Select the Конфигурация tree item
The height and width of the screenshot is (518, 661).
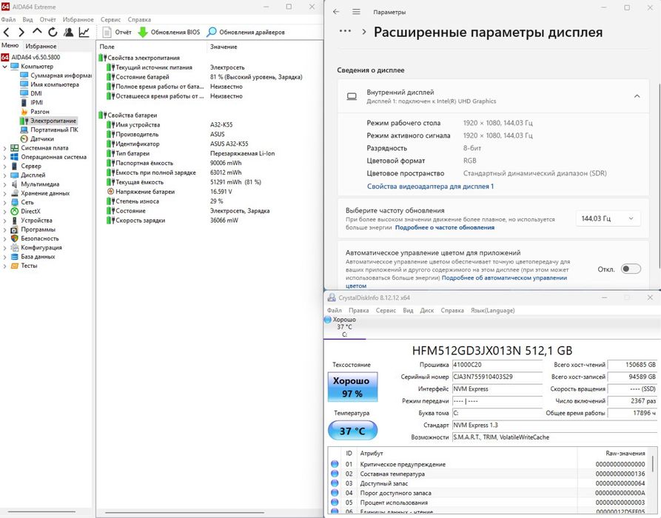pyautogui.click(x=36, y=247)
